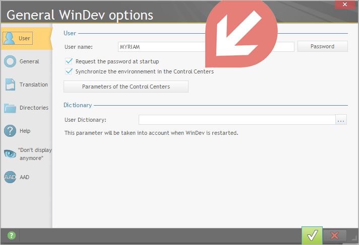Select the User silhouette icon in sidebar
The height and width of the screenshot is (245, 359).
click(10, 38)
